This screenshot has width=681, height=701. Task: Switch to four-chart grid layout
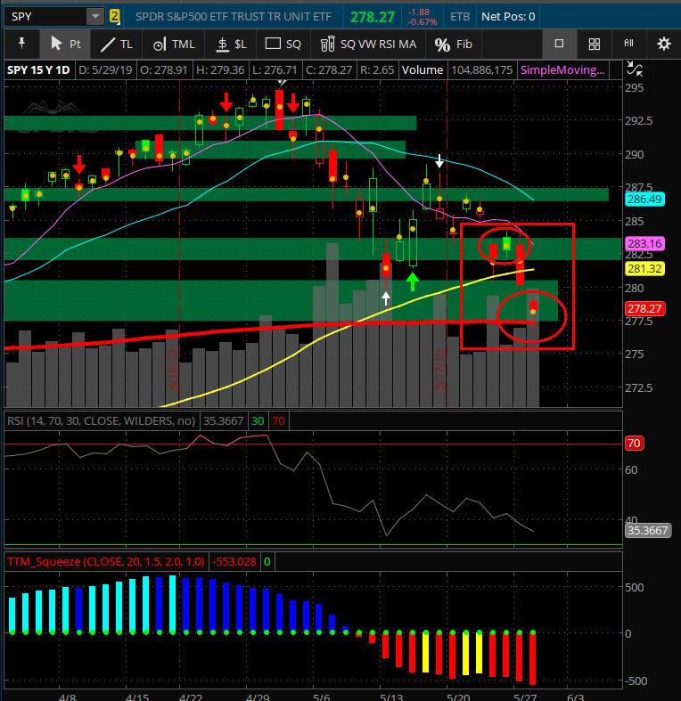(x=594, y=44)
